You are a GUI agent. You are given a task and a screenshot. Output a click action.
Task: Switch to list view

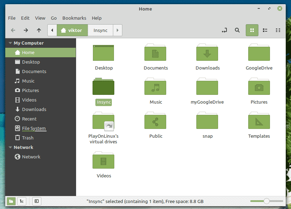pos(265,30)
